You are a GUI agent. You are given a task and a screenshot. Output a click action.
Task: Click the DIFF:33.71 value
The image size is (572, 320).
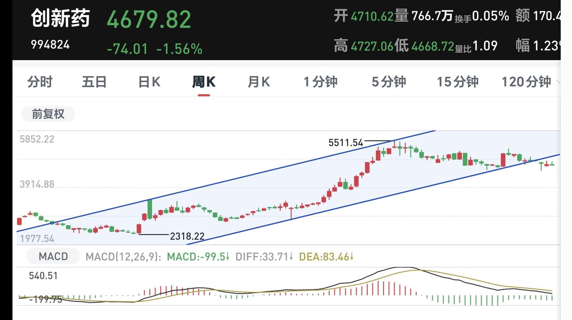click(x=264, y=257)
